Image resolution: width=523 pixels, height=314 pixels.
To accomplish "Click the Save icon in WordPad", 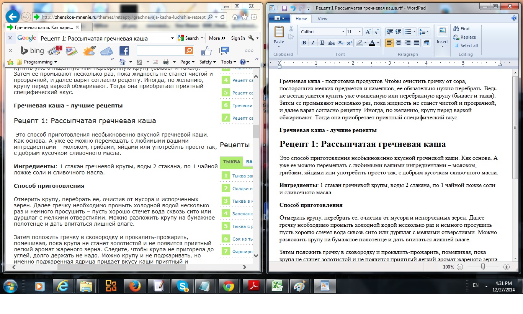I will (x=284, y=8).
